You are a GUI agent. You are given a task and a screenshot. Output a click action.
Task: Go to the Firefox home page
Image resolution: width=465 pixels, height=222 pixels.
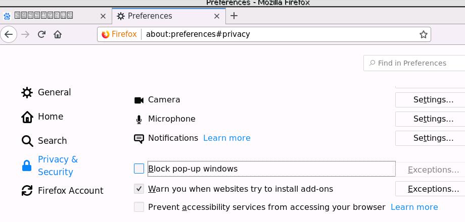[x=58, y=34]
